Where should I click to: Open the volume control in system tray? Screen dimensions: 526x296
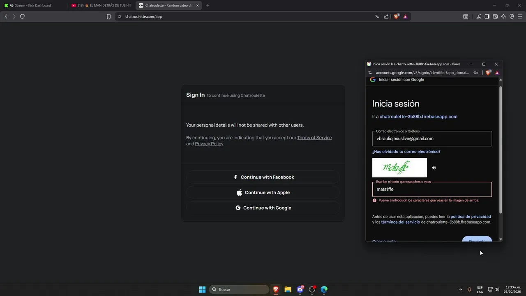coord(497,289)
